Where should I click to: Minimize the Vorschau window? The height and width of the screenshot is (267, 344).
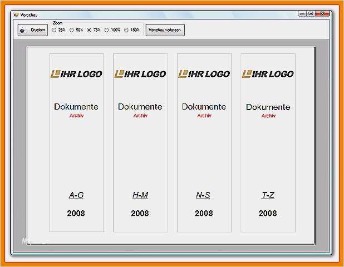(302, 13)
